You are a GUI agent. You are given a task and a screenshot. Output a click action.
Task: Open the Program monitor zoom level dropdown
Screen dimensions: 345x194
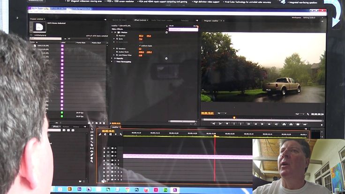click(222, 113)
